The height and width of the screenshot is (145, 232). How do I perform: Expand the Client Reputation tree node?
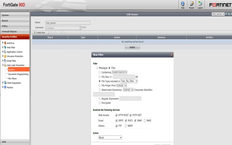coord(3,83)
